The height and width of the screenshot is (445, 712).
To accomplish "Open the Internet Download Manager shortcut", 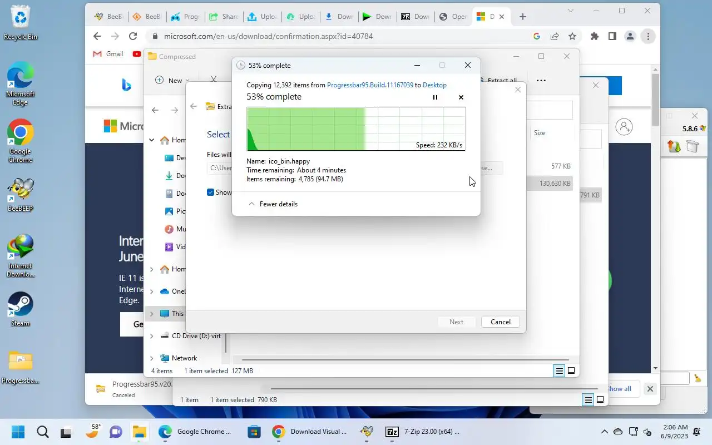I will pos(21,255).
